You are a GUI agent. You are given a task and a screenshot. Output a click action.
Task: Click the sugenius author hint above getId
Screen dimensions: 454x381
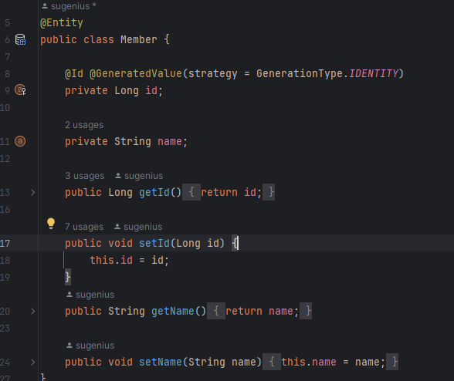coord(139,176)
